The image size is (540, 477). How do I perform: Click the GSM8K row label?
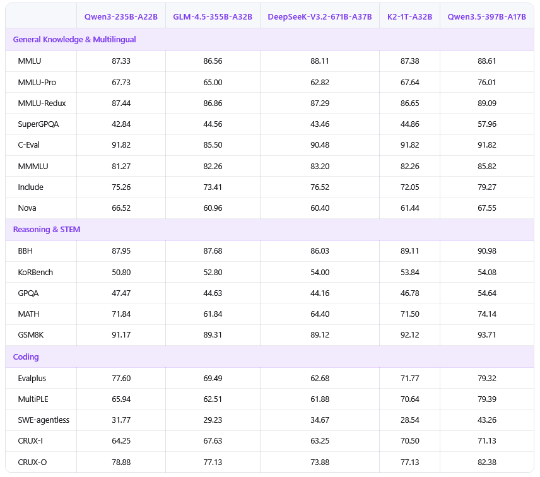(31, 335)
